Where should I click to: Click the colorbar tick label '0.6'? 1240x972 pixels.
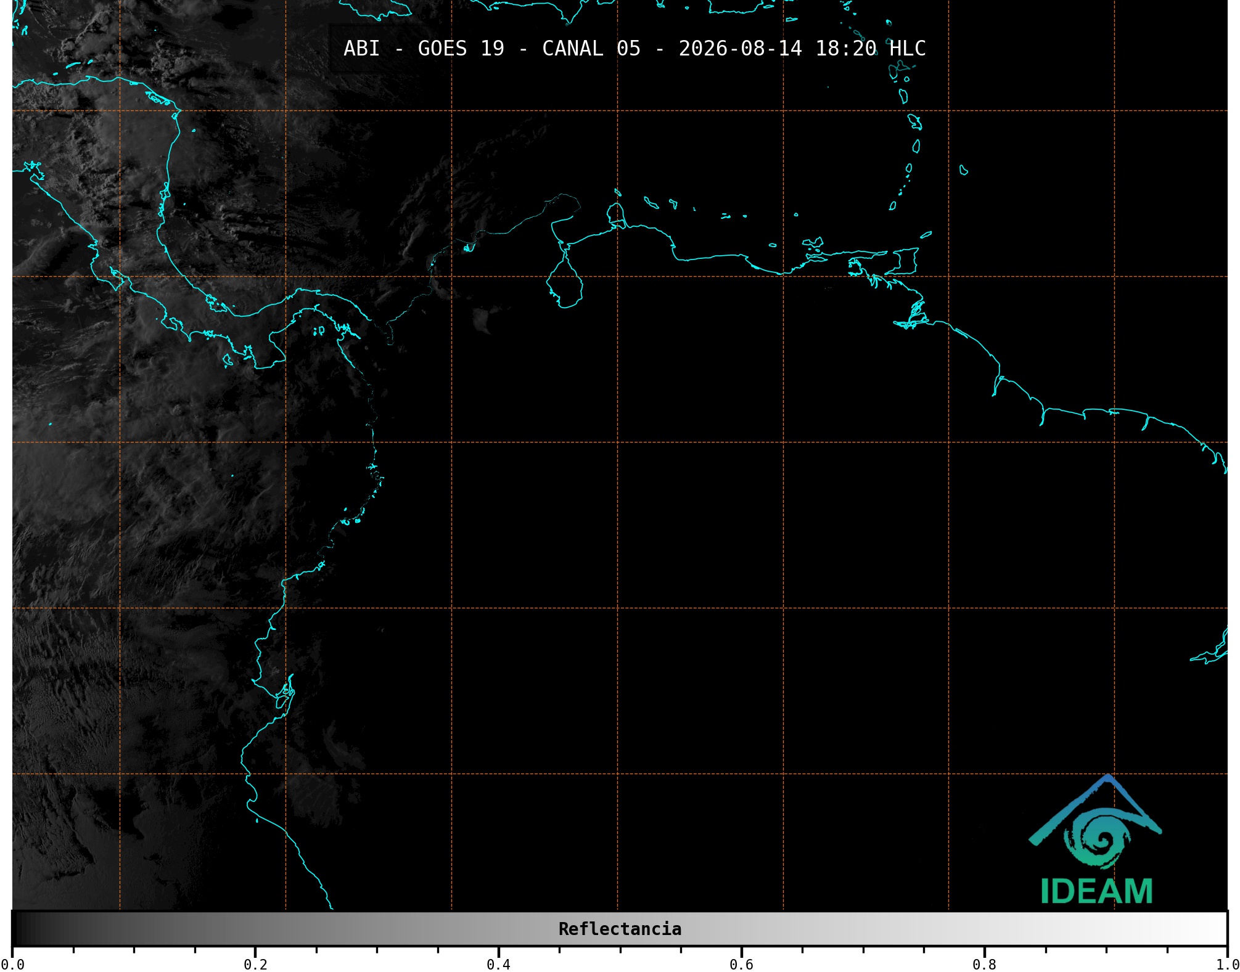coord(741,964)
